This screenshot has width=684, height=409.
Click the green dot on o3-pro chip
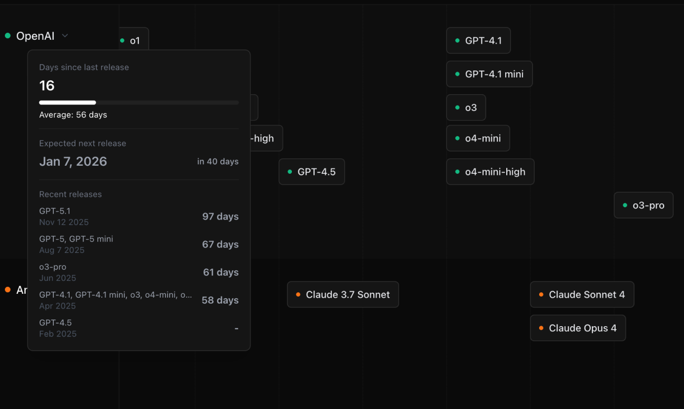click(625, 205)
